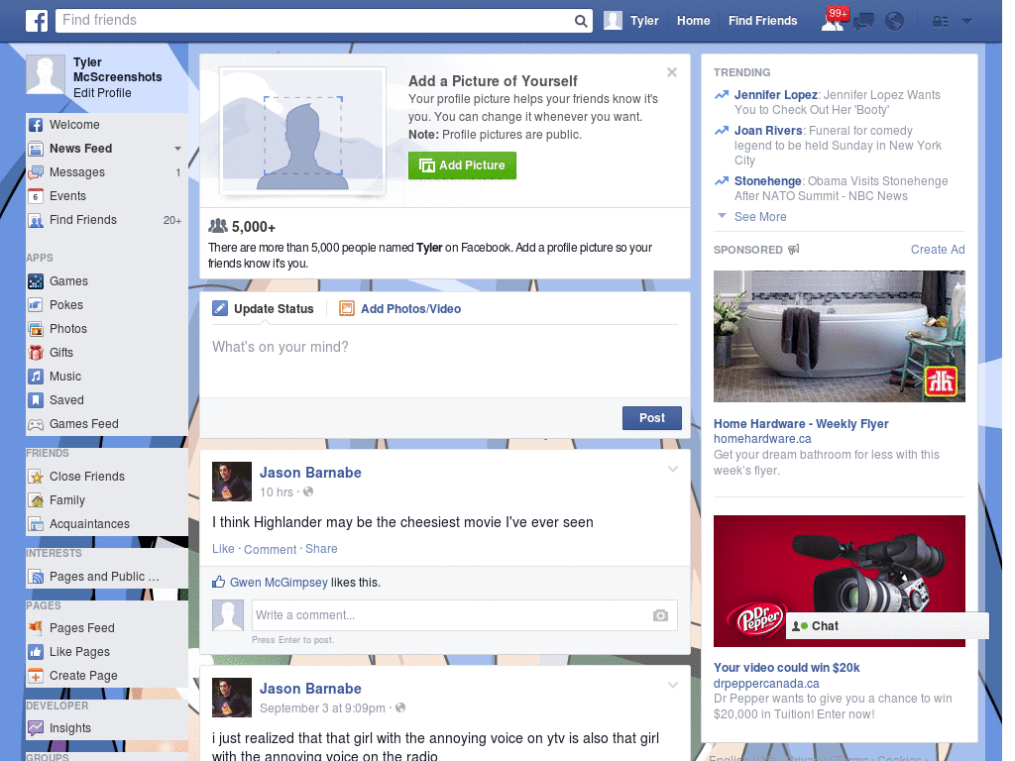Go to Home in top bar
Screen dimensions: 1015x761
[693, 21]
